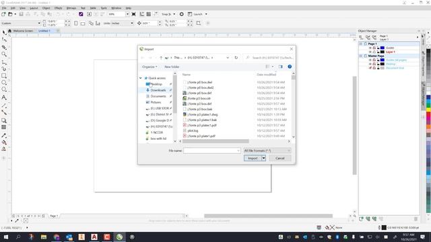Select the Text tool in toolbox

click(4, 97)
